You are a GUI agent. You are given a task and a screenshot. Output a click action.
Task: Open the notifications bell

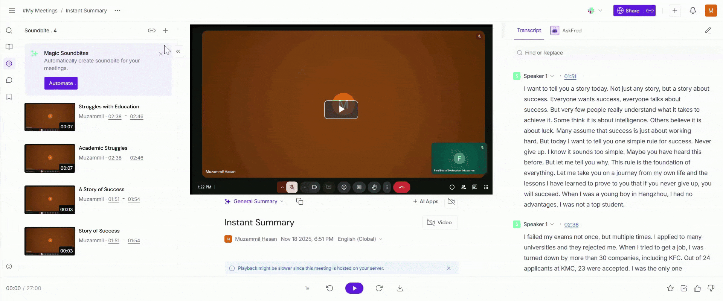(x=693, y=11)
